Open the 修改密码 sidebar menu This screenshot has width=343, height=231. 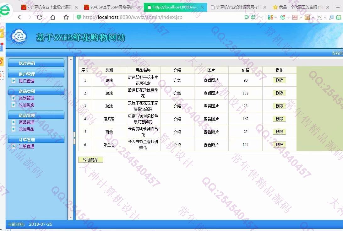(36, 63)
